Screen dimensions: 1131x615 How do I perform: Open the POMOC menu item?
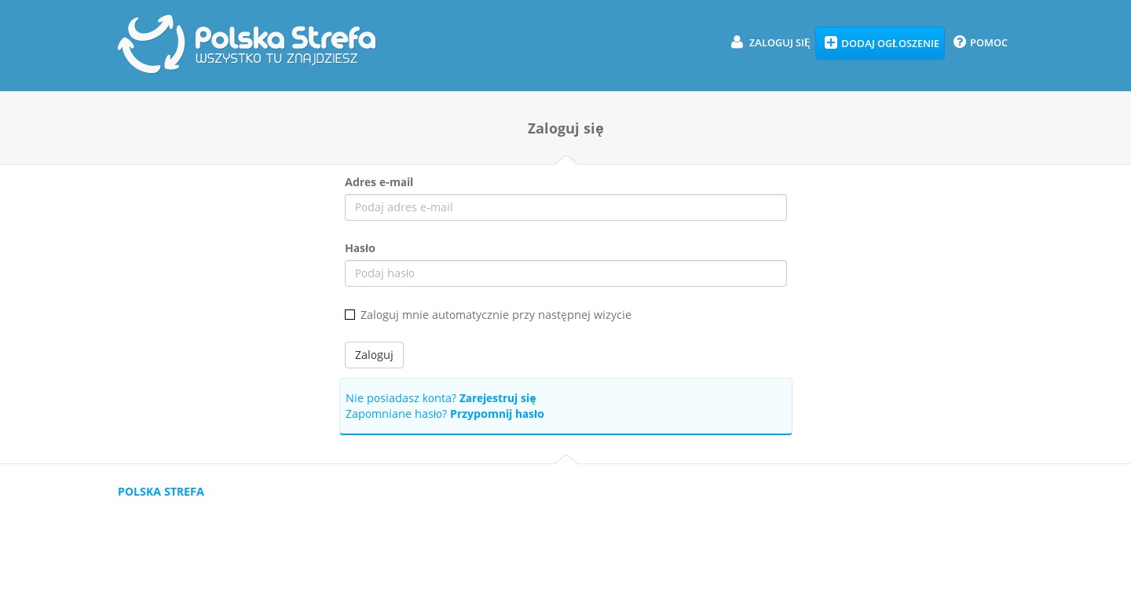pyautogui.click(x=988, y=42)
